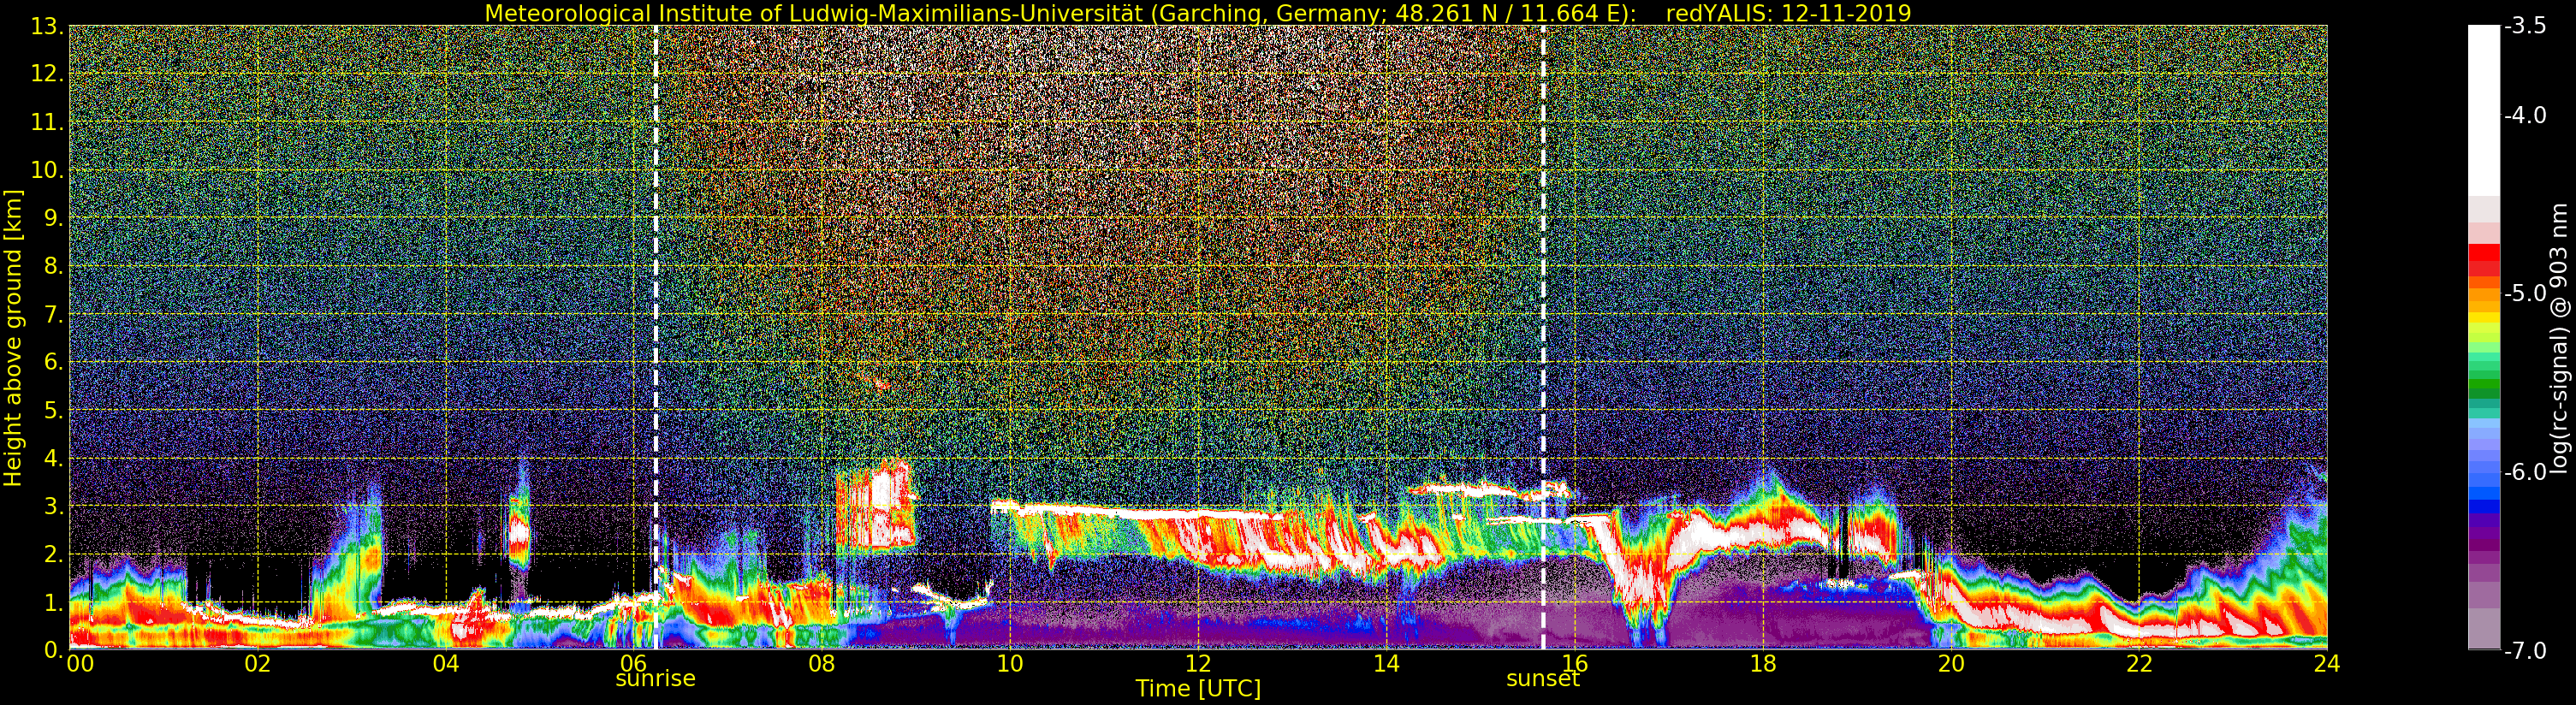Click the '1.' height tick label
The width and height of the screenshot is (2576, 705).
[x=53, y=602]
